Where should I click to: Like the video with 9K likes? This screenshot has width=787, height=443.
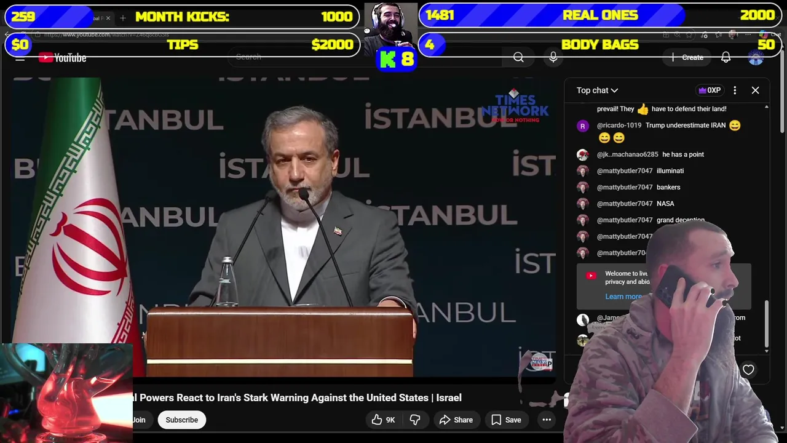tap(383, 420)
